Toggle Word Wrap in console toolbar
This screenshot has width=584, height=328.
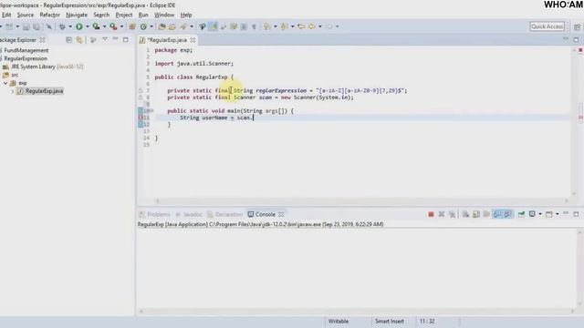tap(486, 214)
